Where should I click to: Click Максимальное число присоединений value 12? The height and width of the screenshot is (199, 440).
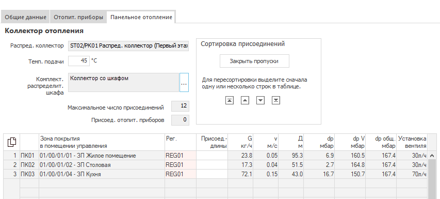click(180, 106)
